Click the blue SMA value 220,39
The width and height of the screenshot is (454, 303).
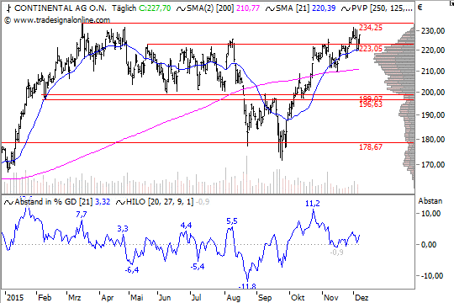[324, 8]
